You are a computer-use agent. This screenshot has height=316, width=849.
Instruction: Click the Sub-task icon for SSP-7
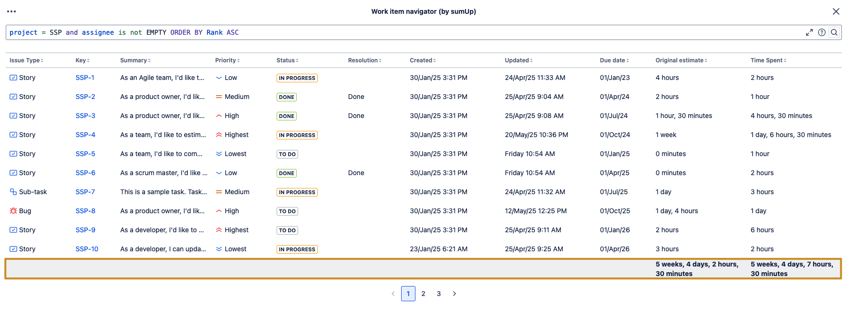tap(13, 192)
